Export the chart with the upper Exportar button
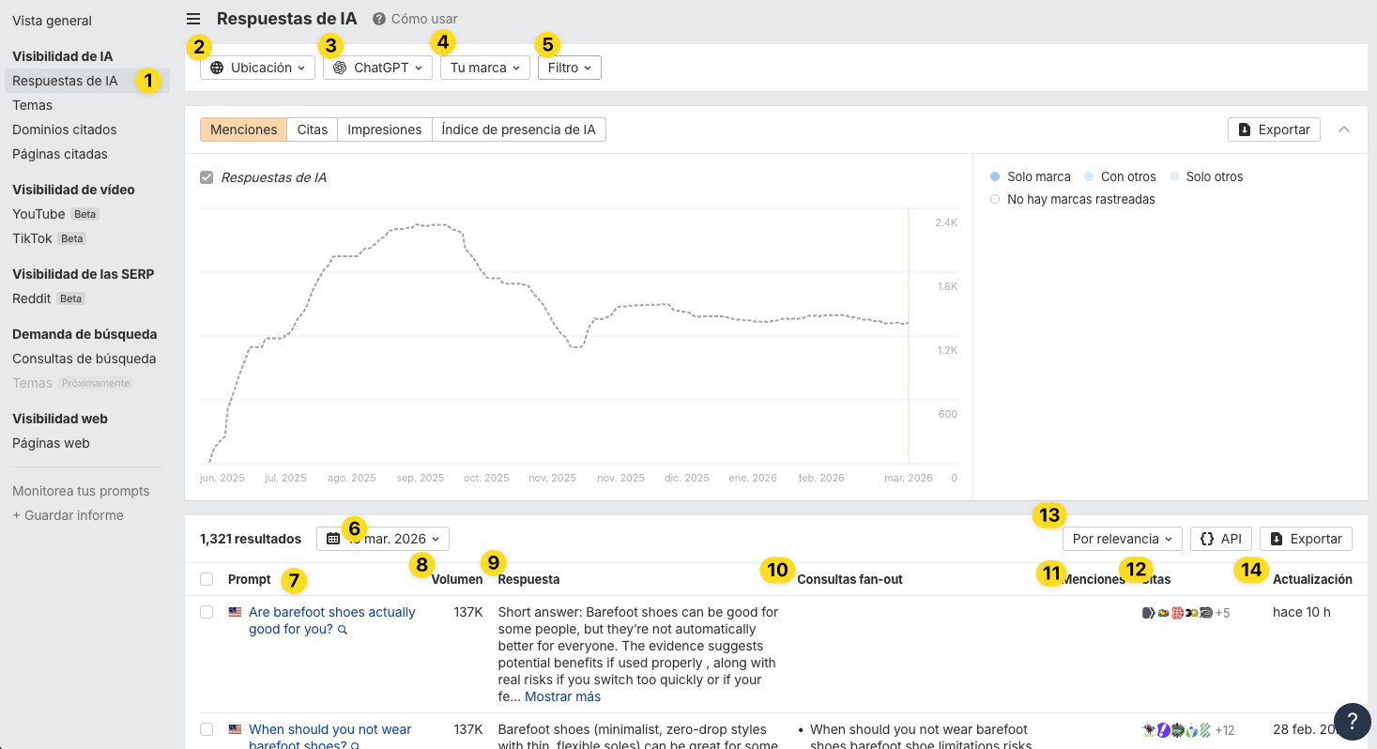The image size is (1377, 749). pyautogui.click(x=1274, y=130)
